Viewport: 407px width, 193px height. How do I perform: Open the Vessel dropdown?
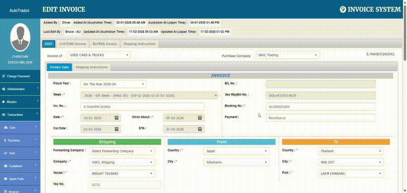pyautogui.click(x=122, y=173)
